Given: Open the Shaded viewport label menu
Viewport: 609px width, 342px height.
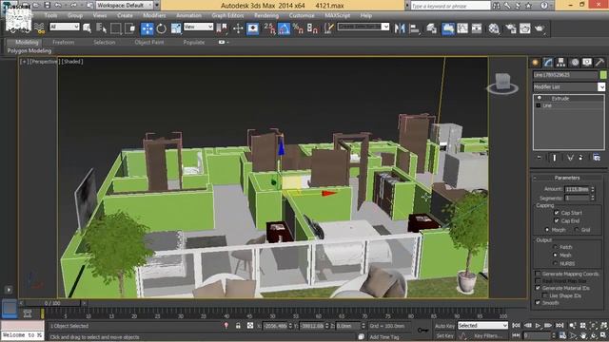Looking at the screenshot, I should pyautogui.click(x=72, y=62).
